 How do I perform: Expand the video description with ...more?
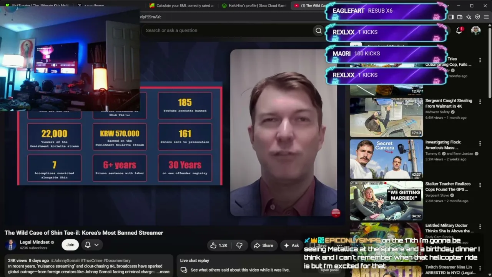163,272
